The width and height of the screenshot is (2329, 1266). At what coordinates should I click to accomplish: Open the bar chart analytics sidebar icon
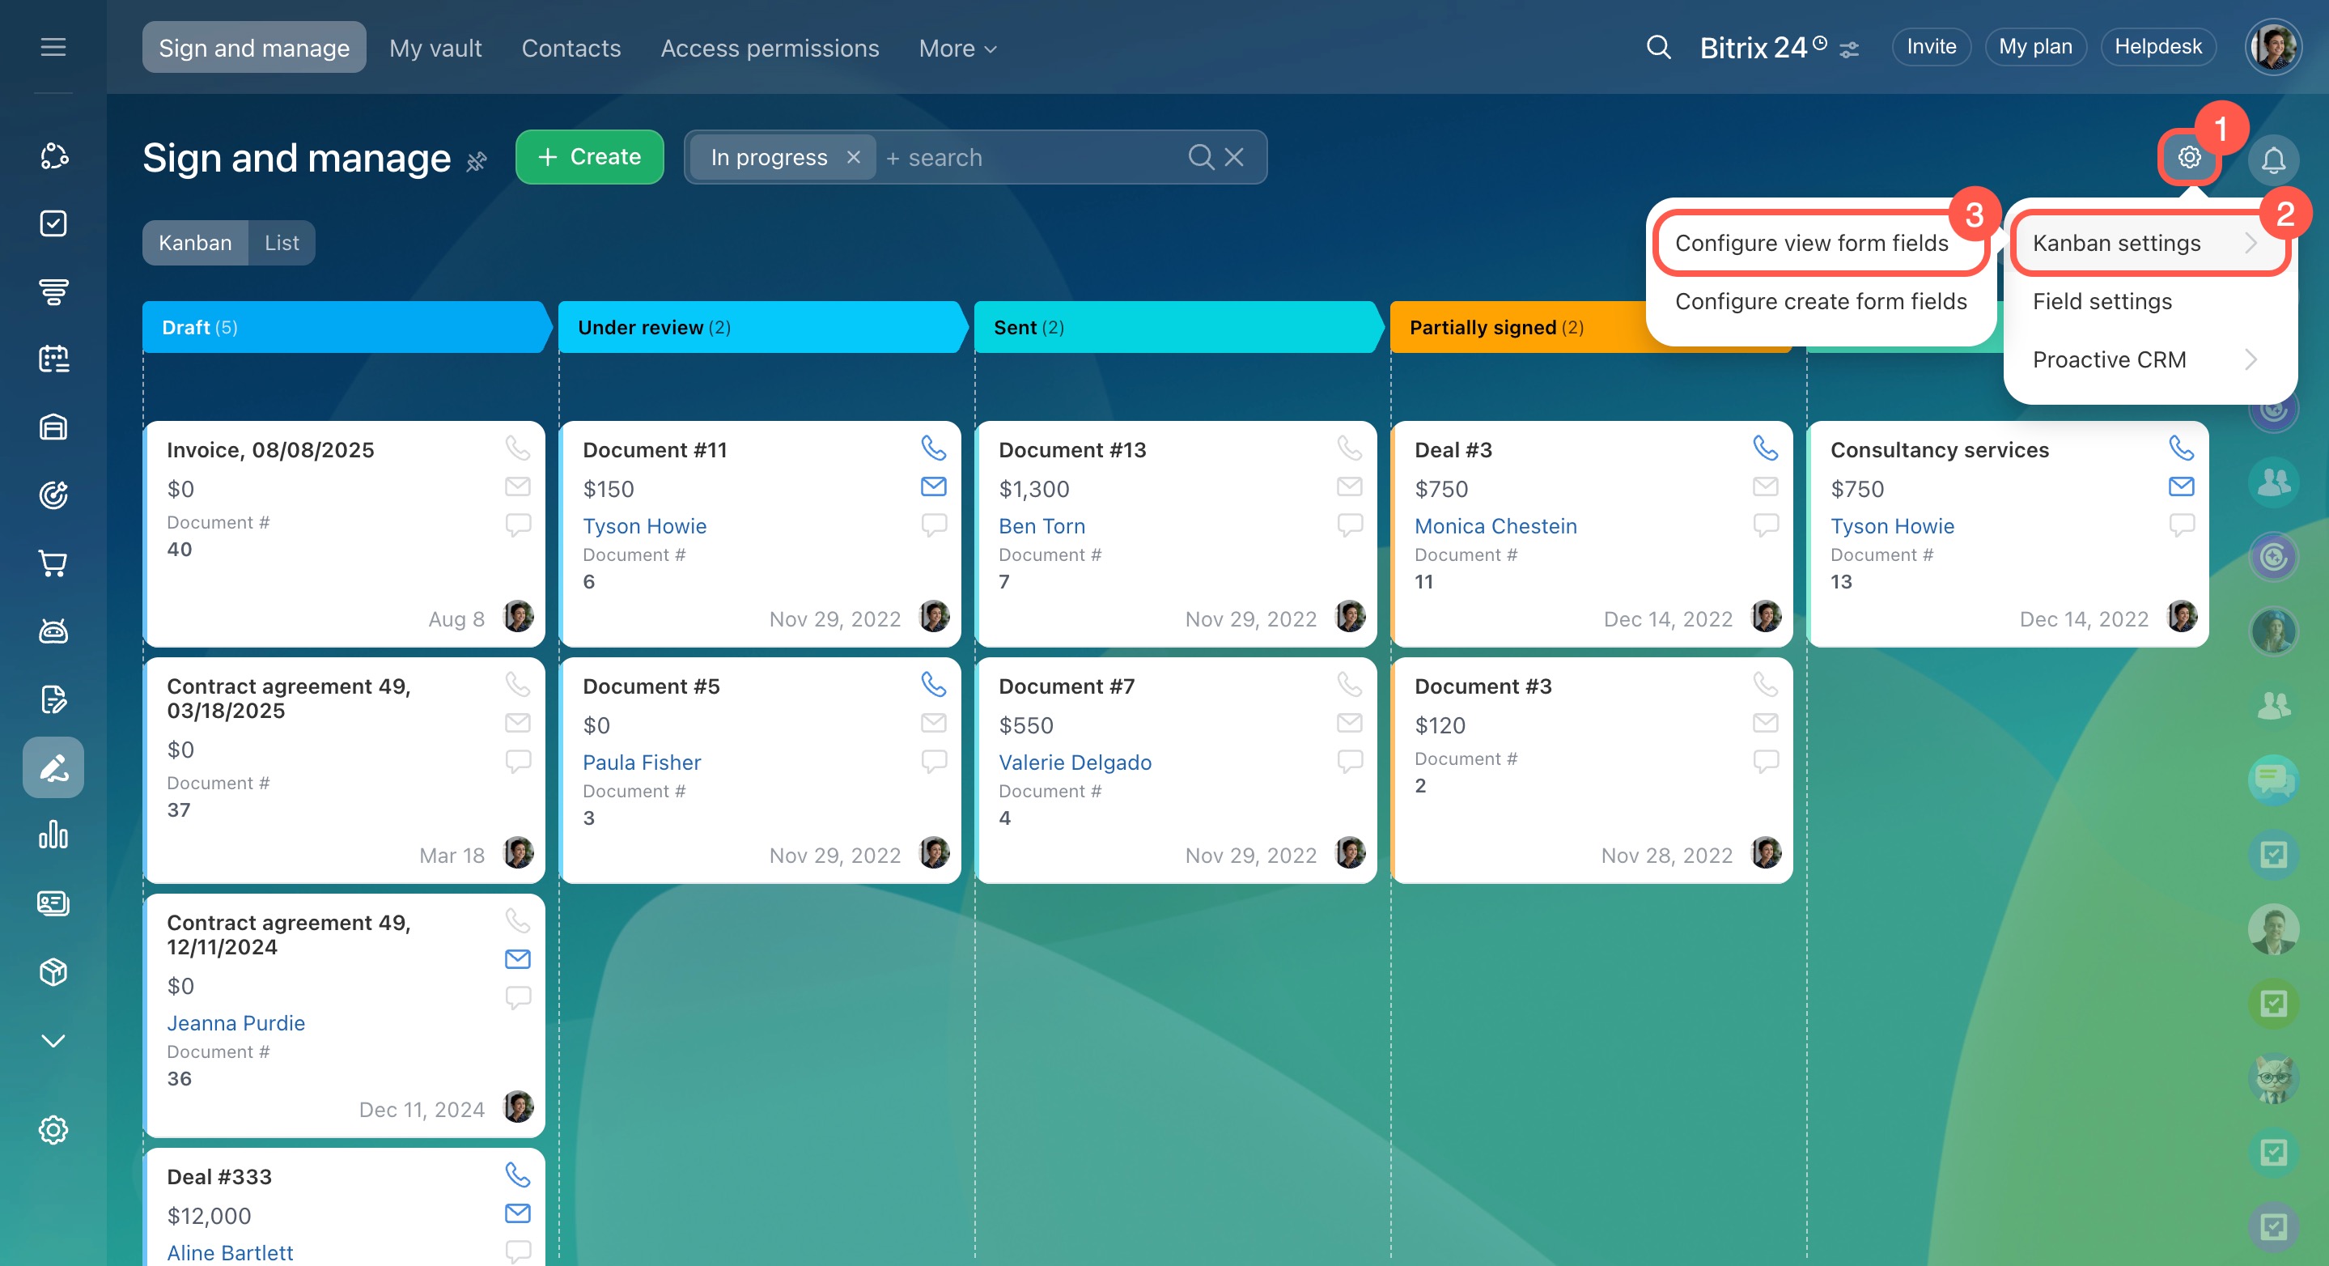click(x=53, y=835)
